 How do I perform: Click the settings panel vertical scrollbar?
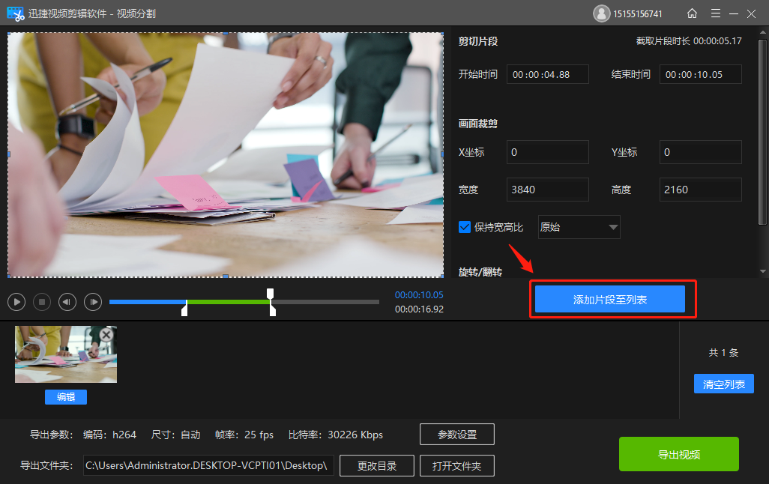tap(762, 133)
